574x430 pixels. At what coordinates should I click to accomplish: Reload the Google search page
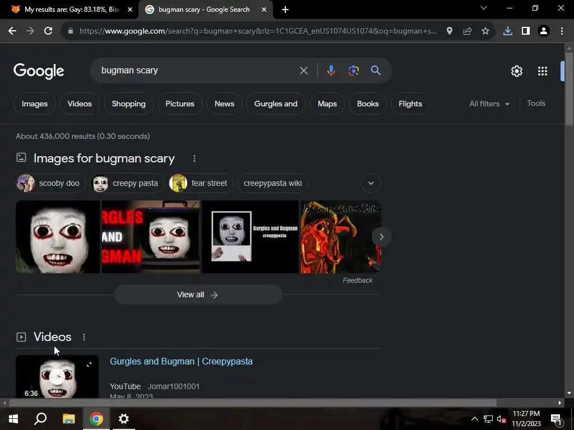(48, 31)
